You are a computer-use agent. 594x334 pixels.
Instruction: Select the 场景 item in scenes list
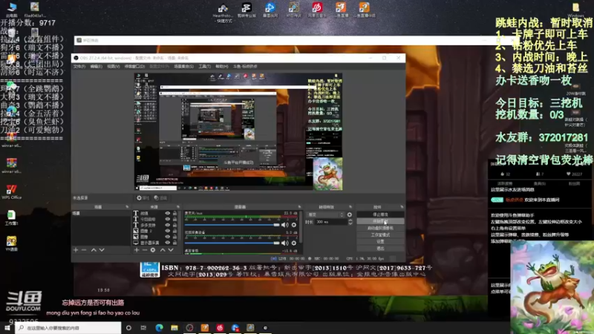101,213
